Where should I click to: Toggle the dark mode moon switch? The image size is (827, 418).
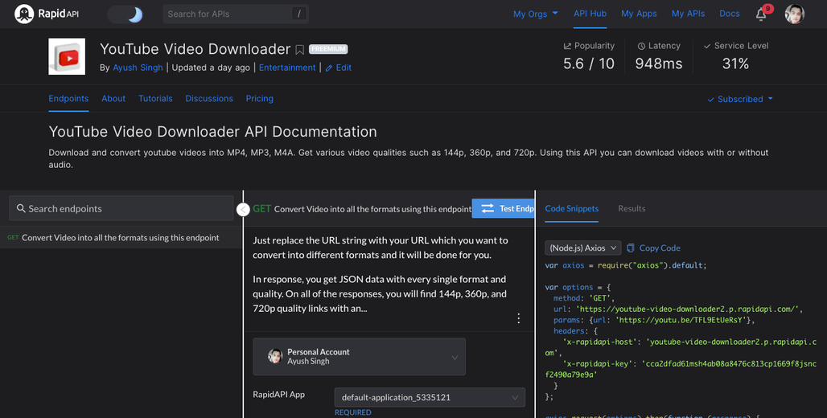click(125, 14)
